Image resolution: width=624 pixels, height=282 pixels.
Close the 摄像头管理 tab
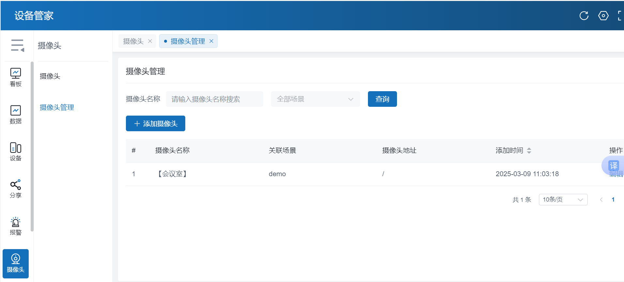[x=211, y=41]
